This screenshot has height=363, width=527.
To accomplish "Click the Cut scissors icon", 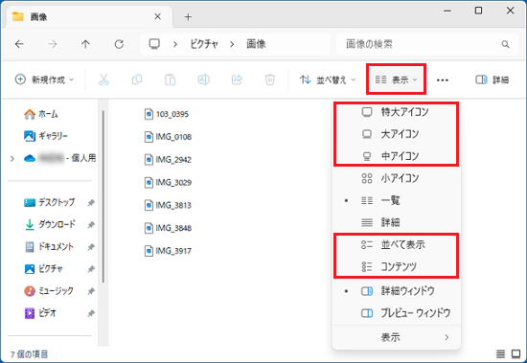I will coord(103,79).
